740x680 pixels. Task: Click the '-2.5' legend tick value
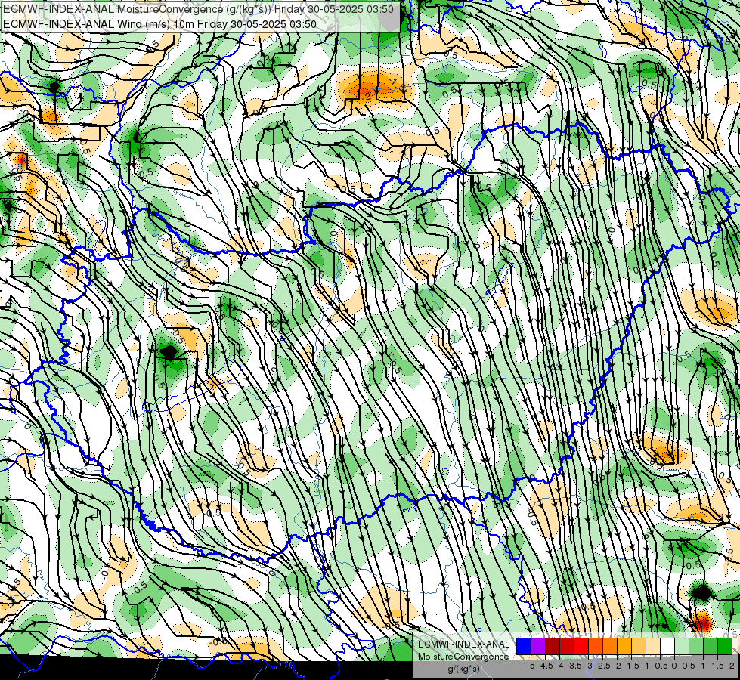click(x=602, y=666)
